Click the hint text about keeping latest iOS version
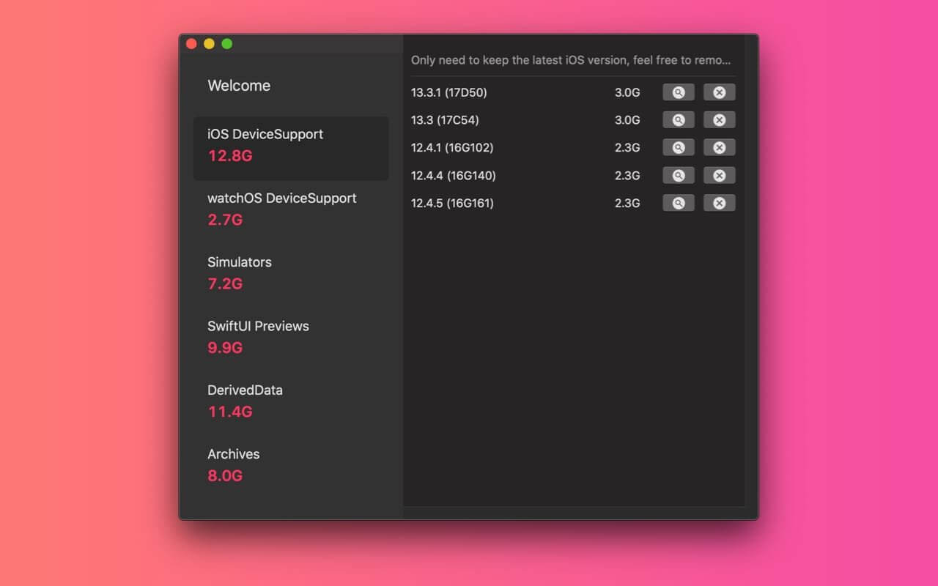This screenshot has width=938, height=586. pos(571,60)
